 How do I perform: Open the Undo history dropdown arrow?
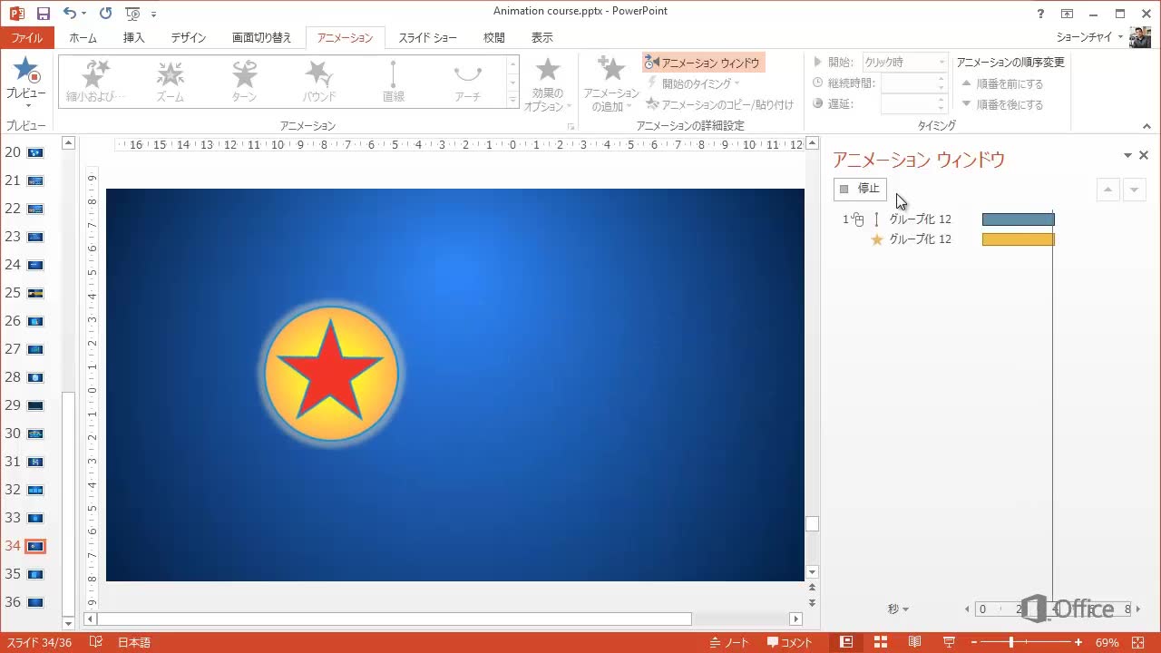point(84,14)
